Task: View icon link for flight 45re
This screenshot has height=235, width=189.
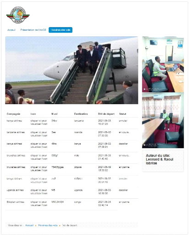Action: coord(39,145)
